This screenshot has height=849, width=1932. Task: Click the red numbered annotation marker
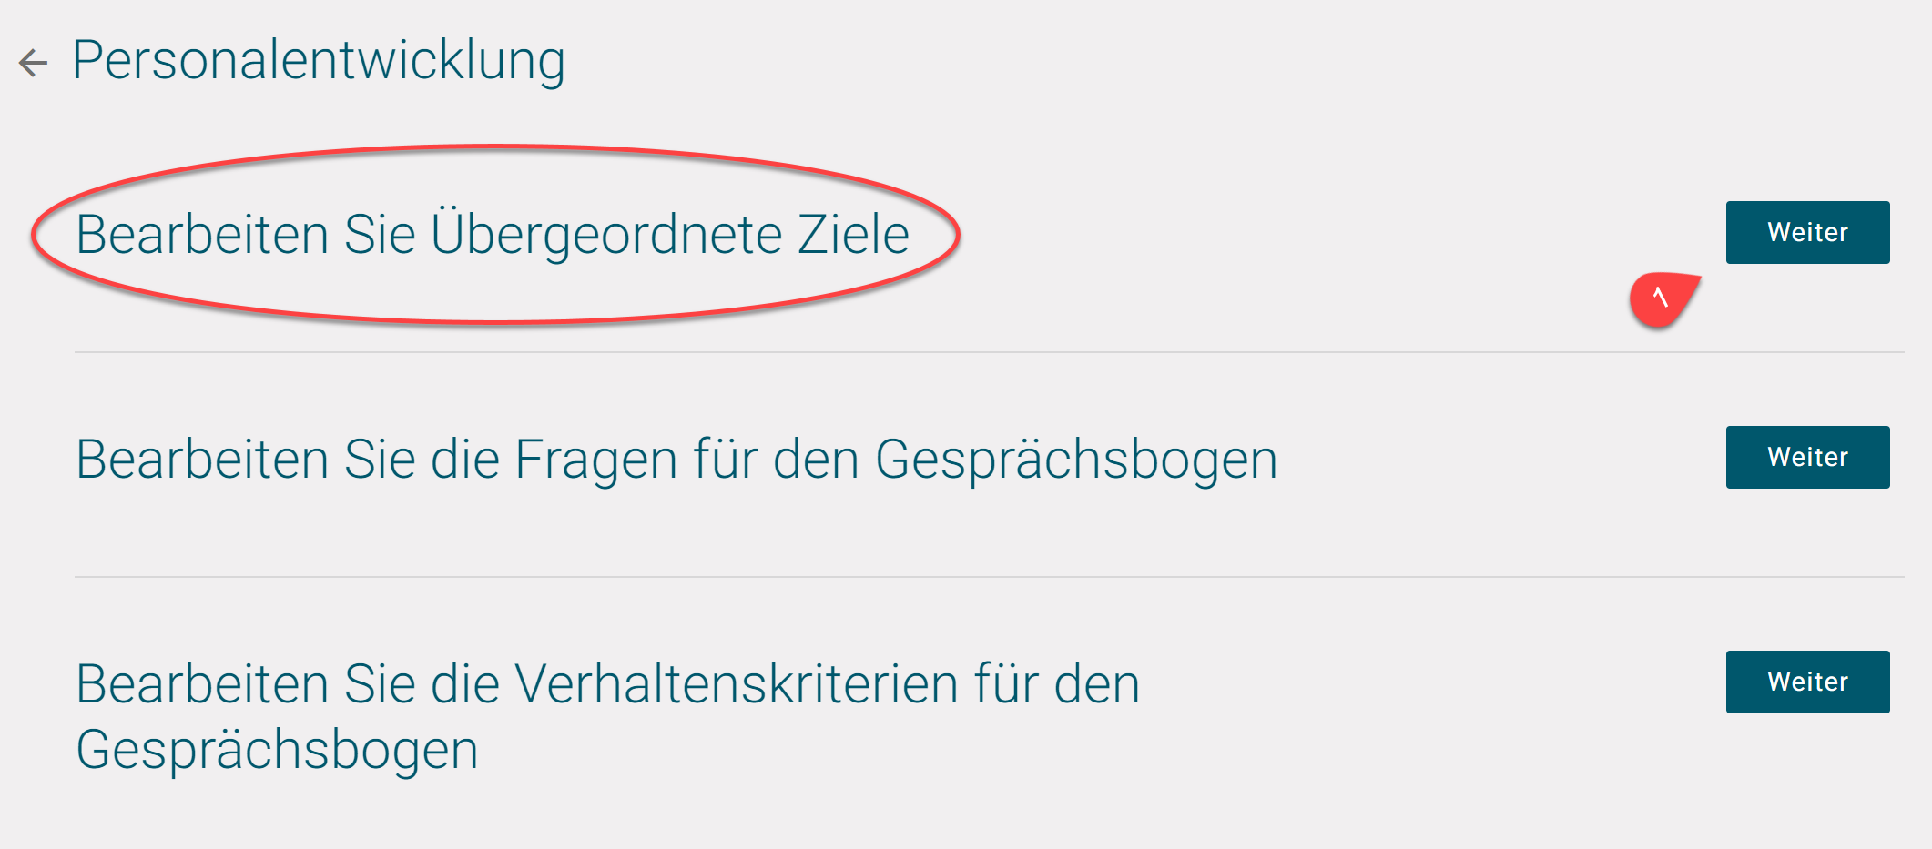pos(1659,299)
